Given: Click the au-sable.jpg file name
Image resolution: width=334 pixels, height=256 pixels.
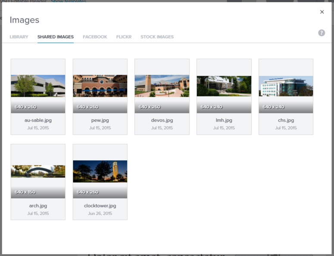Looking at the screenshot, I should tap(38, 120).
